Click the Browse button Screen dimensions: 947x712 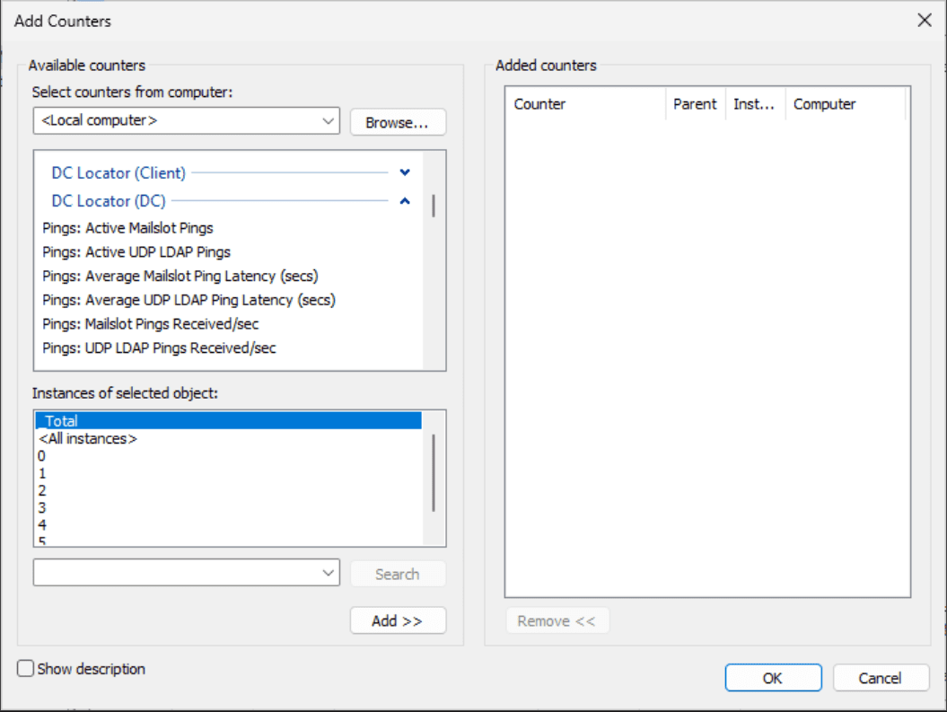(398, 122)
